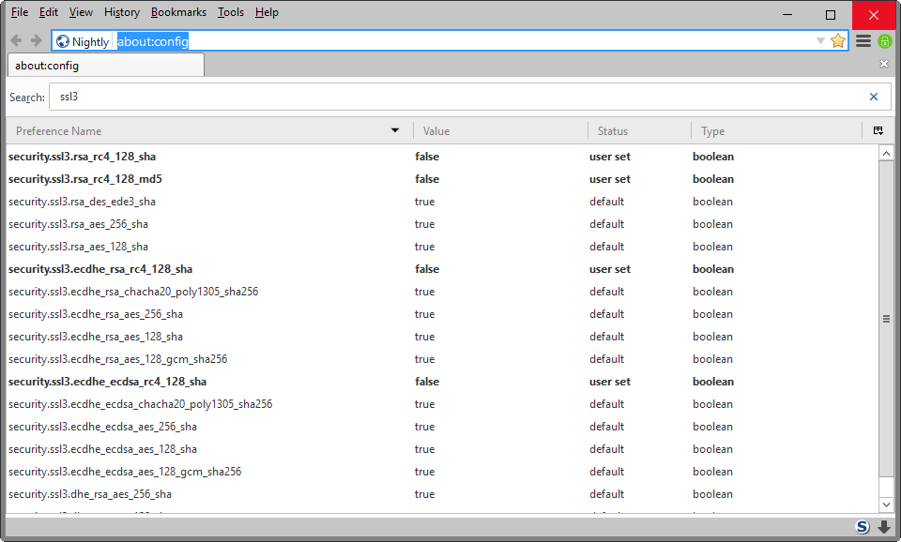
Task: Open the File menu
Action: click(x=20, y=12)
